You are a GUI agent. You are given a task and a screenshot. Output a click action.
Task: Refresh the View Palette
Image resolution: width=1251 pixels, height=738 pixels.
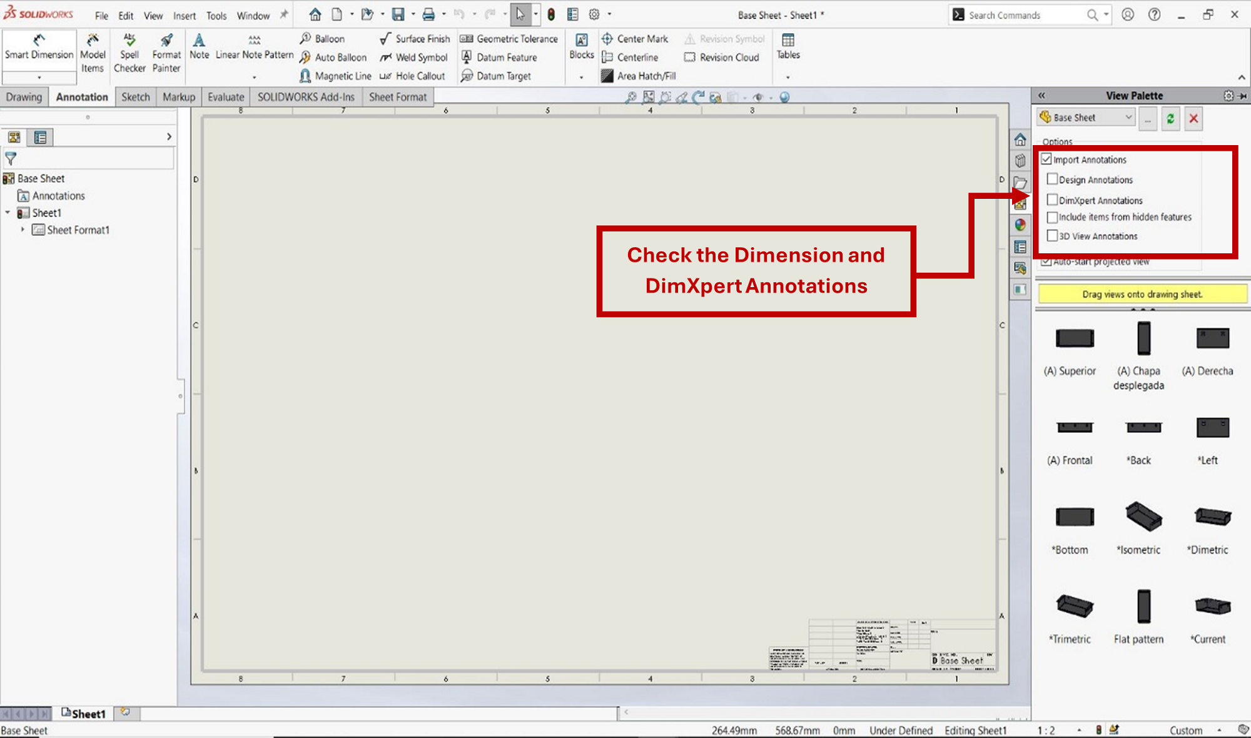coord(1170,118)
